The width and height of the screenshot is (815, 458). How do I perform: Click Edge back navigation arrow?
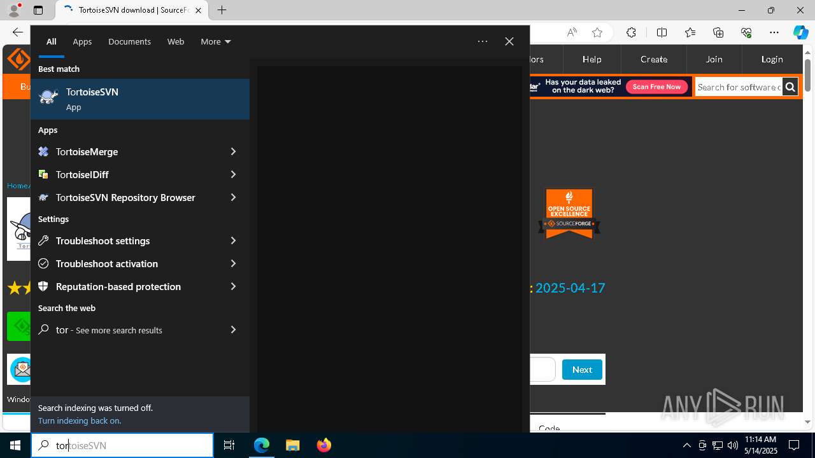coord(18,32)
